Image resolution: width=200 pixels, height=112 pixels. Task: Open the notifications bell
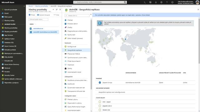tap(156, 2)
